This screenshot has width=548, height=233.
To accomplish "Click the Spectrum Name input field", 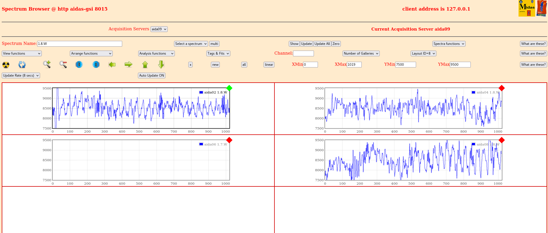I will click(80, 44).
